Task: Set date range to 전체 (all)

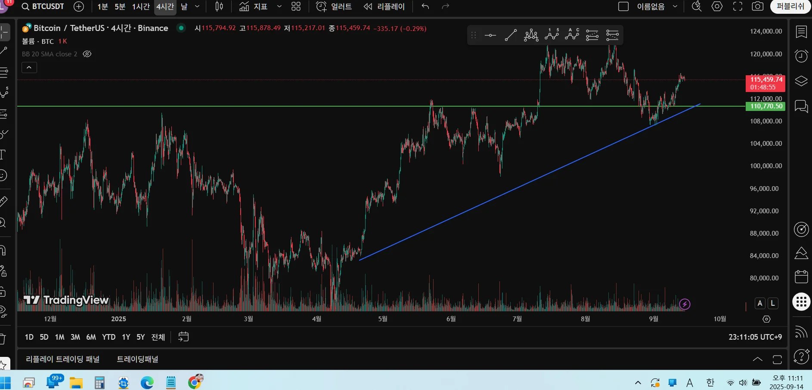Action: coord(158,337)
